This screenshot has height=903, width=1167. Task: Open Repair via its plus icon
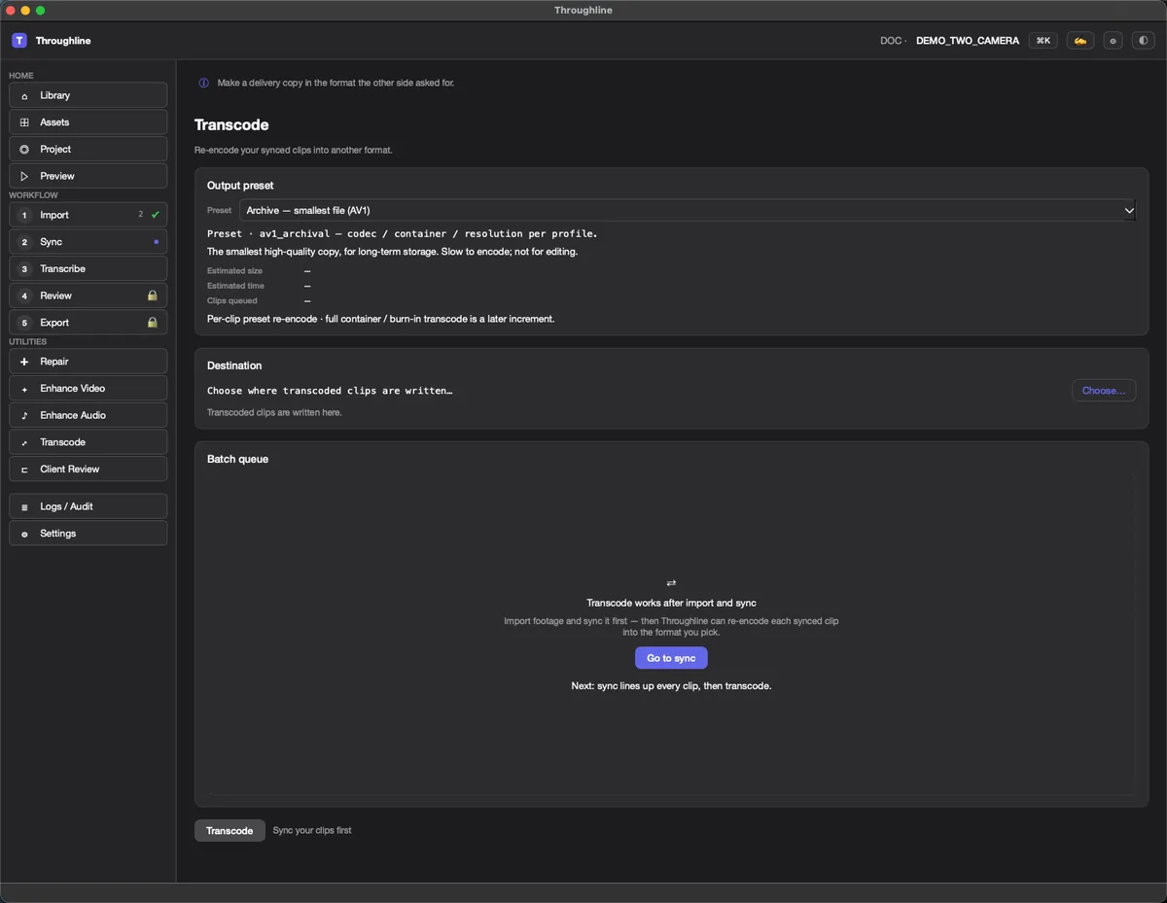click(24, 362)
